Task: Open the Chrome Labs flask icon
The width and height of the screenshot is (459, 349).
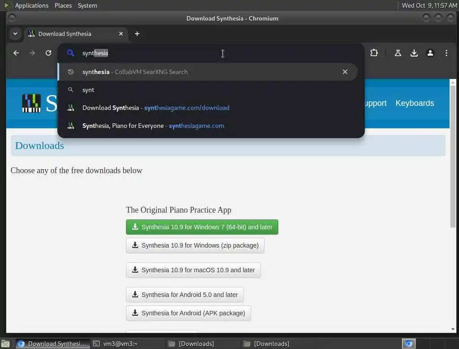Action: pos(398,53)
